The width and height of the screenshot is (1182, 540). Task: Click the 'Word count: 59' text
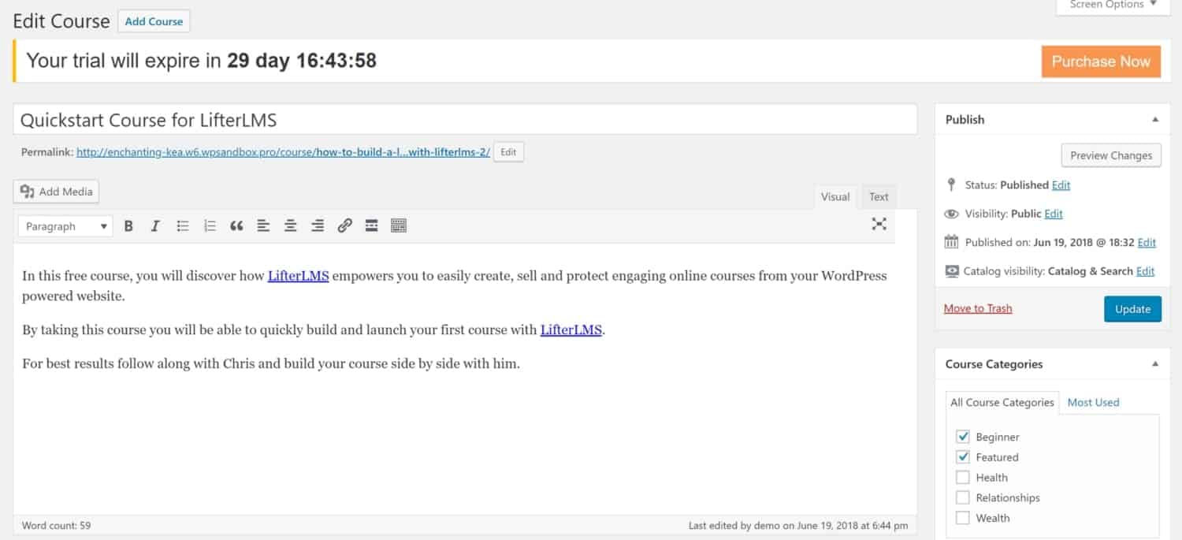coord(57,525)
